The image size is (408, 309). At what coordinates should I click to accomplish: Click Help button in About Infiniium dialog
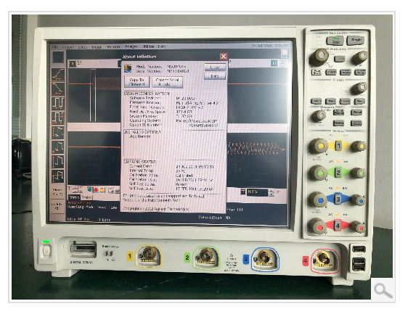(x=215, y=76)
